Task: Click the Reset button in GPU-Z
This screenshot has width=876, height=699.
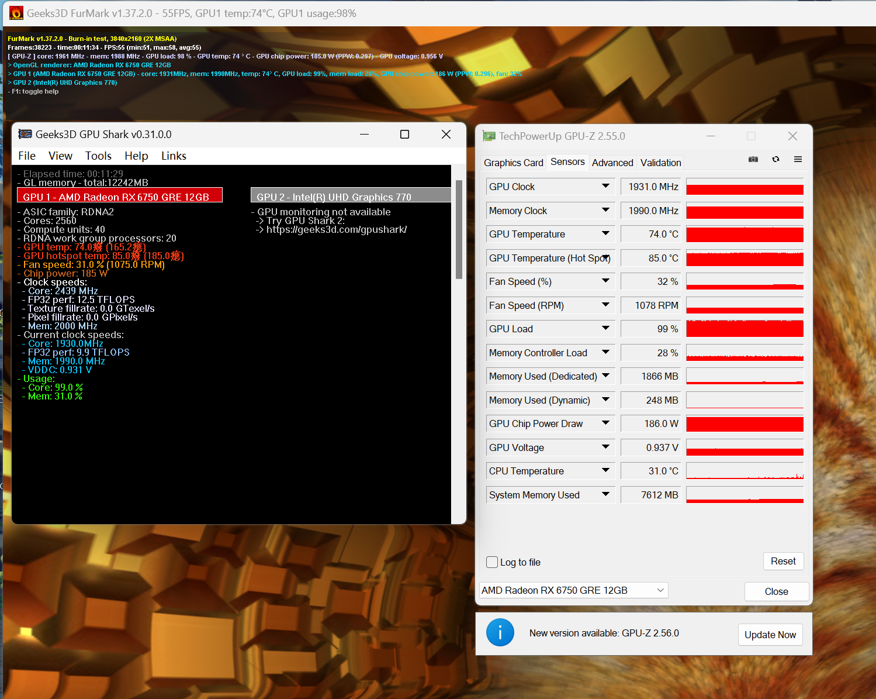Action: [783, 561]
